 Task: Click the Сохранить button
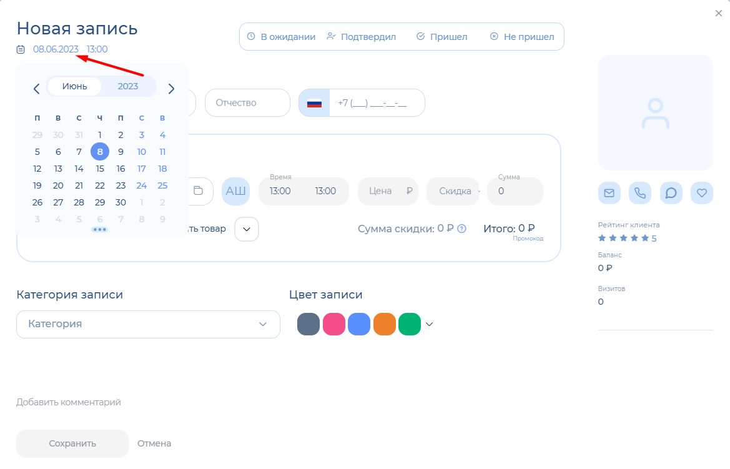pos(72,443)
